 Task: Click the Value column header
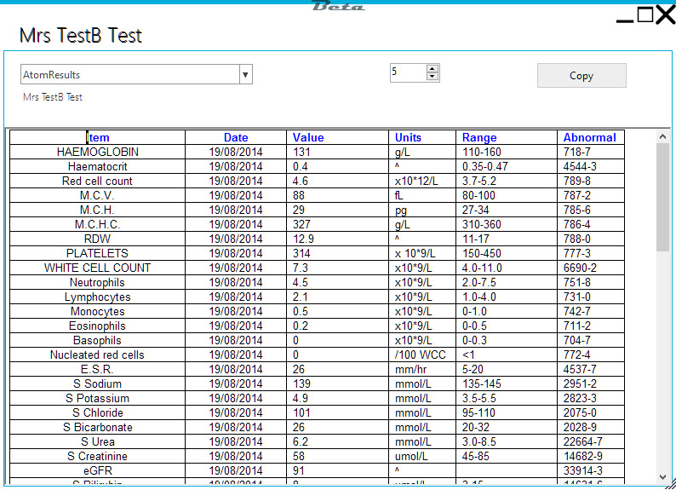pyautogui.click(x=337, y=137)
